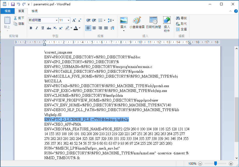This screenshot has height=167, width=239.
Task: Click the Grow font size icon
Action: pos(74,20)
